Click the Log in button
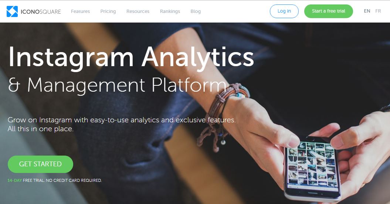Screen dimensions: 390x204 tap(284, 11)
